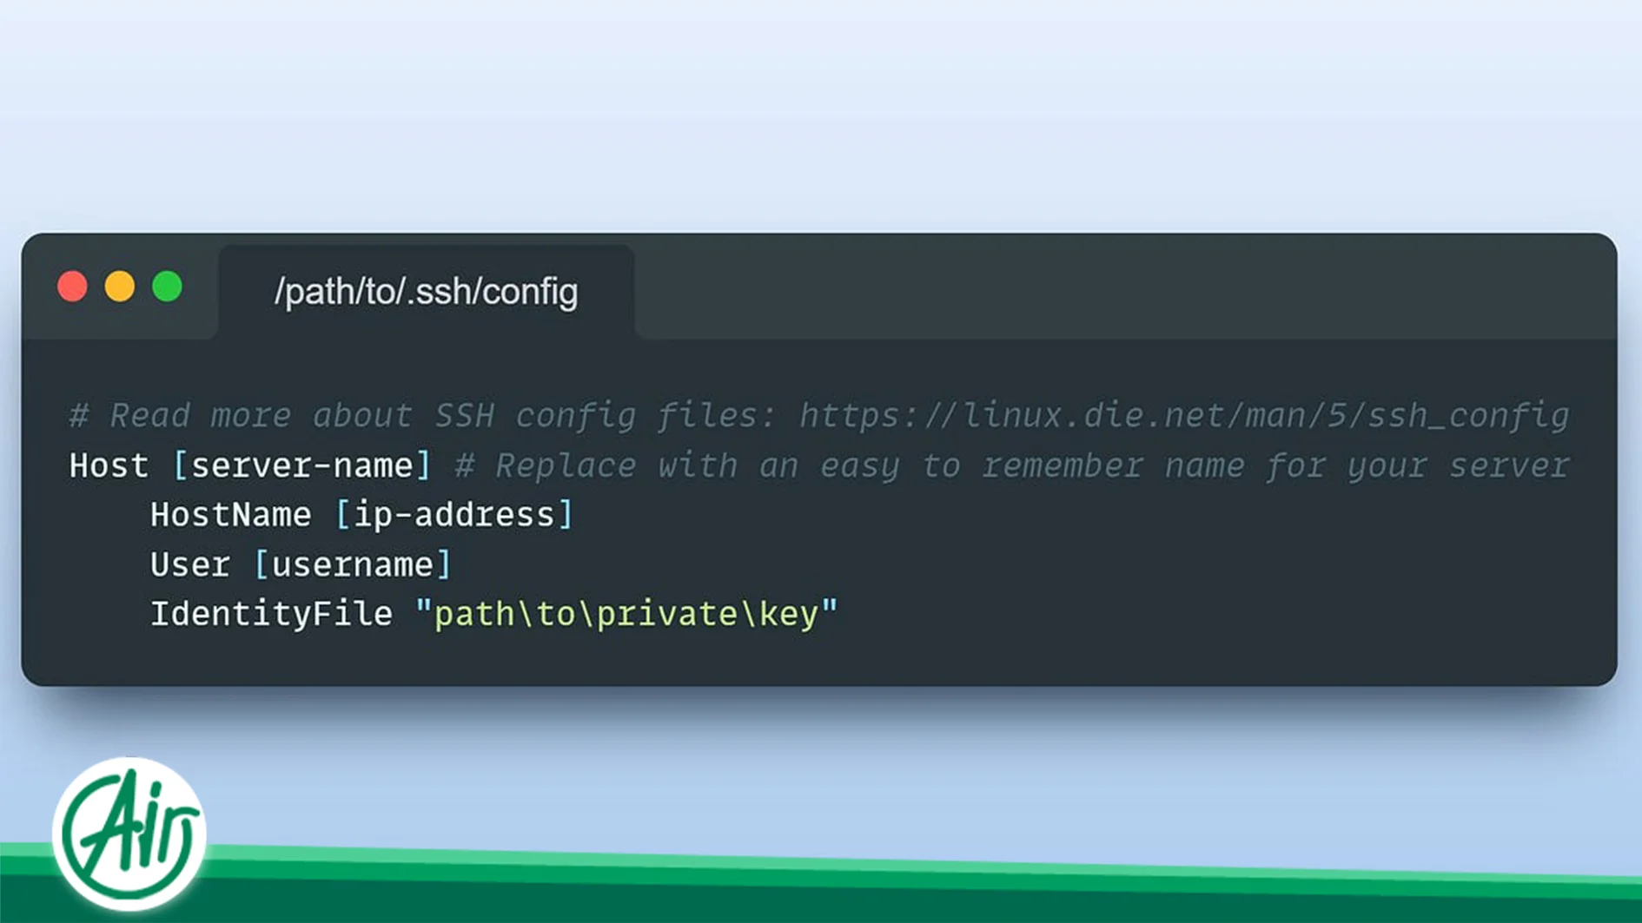1642x923 pixels.
Task: Select the /path/to/.ssh/config tab
Action: click(426, 292)
